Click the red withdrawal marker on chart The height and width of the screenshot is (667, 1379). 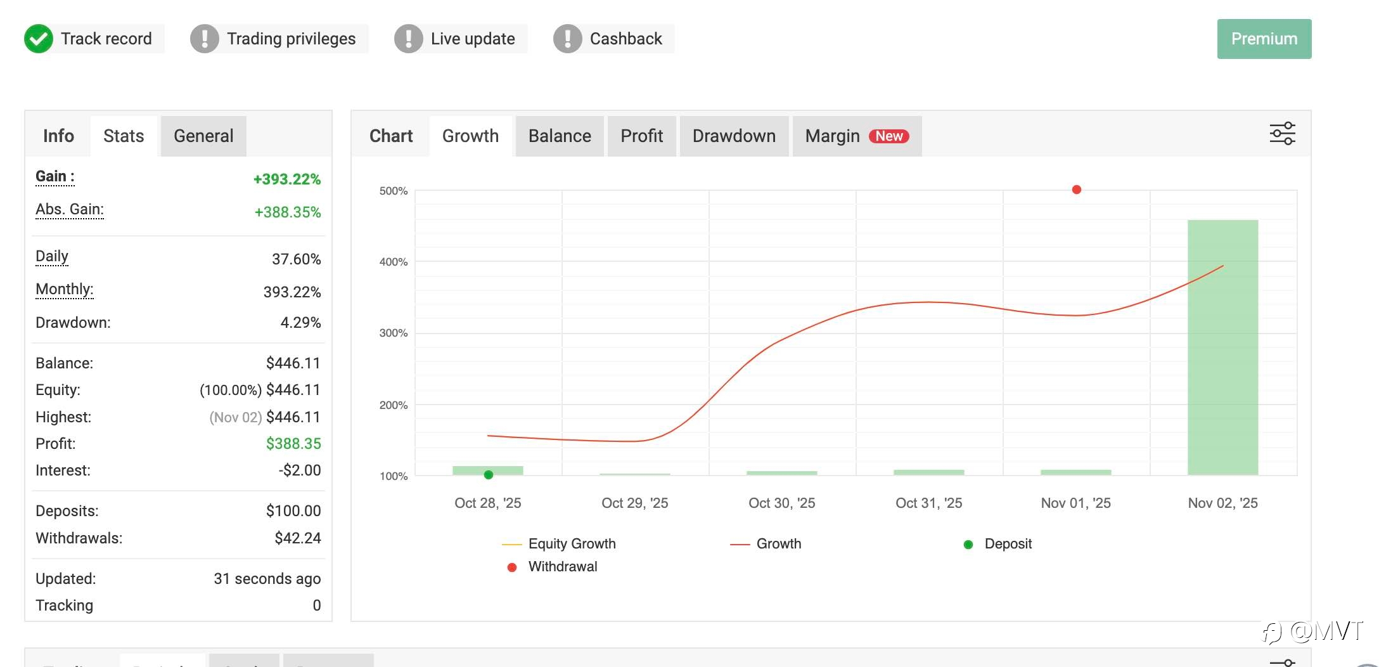click(x=1076, y=190)
